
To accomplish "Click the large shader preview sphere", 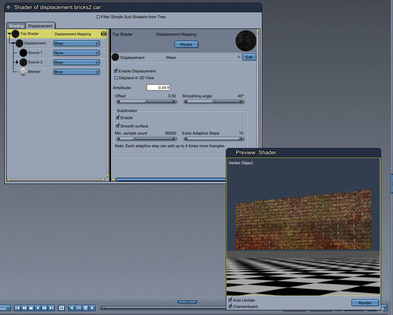I will point(246,41).
